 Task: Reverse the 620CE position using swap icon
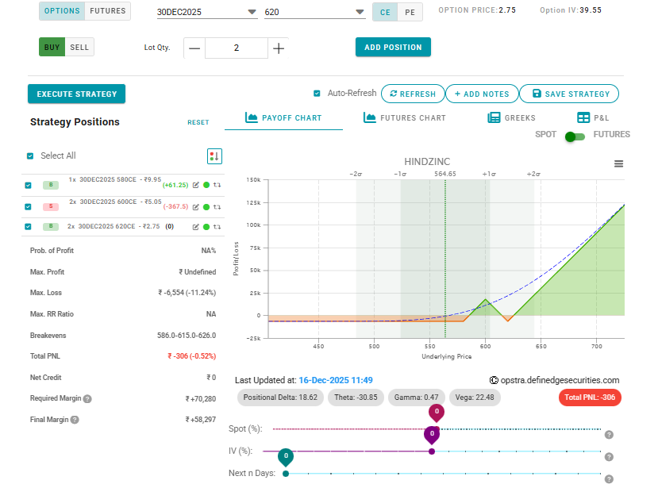tap(217, 227)
